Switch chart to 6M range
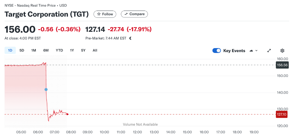 coord(46,50)
